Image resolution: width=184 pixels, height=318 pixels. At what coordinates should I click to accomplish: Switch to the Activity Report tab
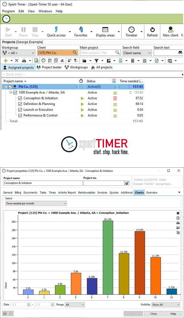67,193
